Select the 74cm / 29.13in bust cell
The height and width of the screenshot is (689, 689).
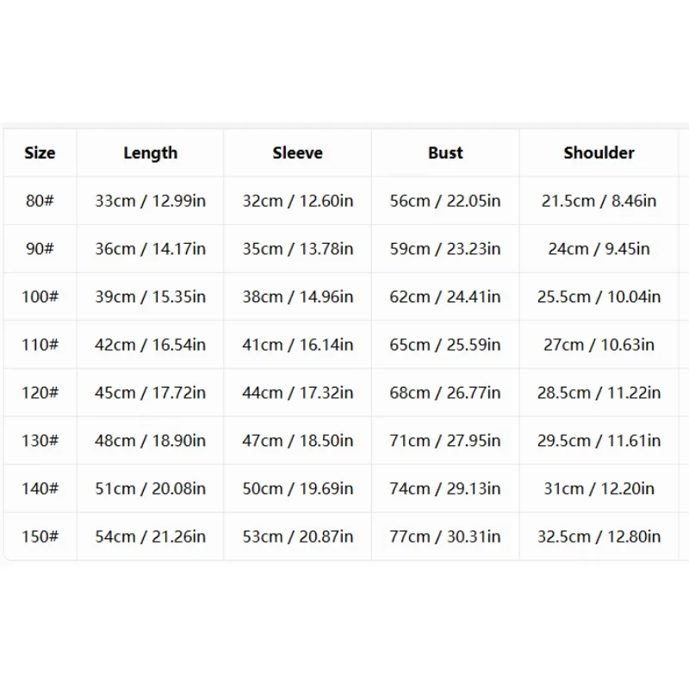[445, 488]
